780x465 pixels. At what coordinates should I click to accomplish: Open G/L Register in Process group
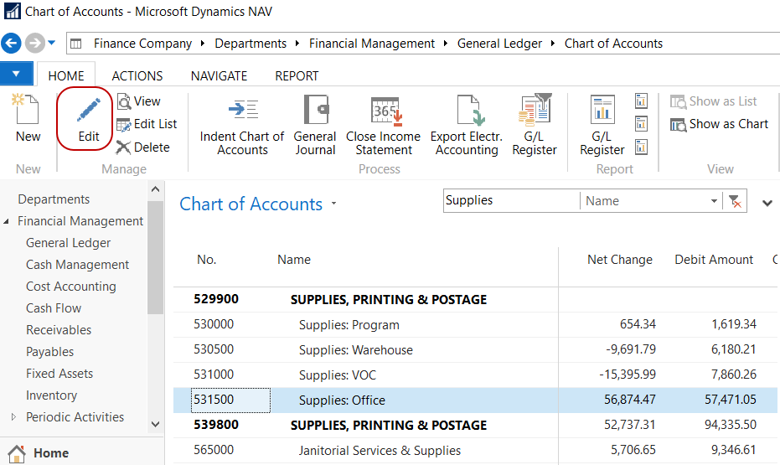pyautogui.click(x=535, y=111)
